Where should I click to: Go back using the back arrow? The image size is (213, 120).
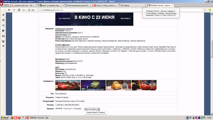(9, 10)
